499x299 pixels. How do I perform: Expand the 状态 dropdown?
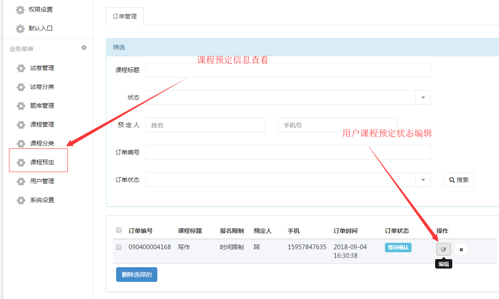[423, 97]
